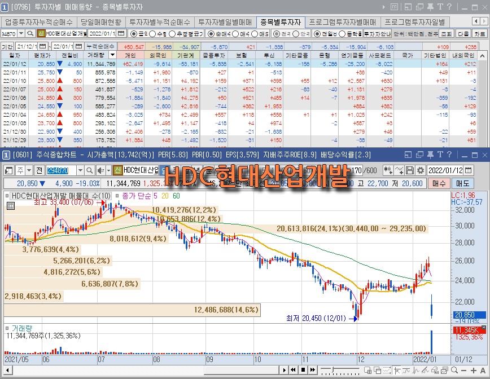Click the chart horizontal scrollbar track

pos(146,371)
